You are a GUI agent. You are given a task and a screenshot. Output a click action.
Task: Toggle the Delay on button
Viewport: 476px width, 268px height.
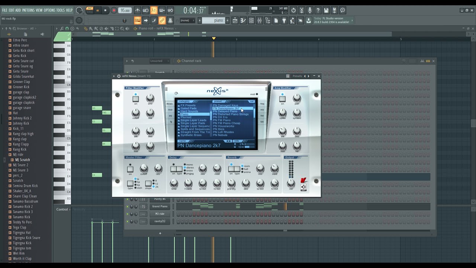click(x=173, y=169)
